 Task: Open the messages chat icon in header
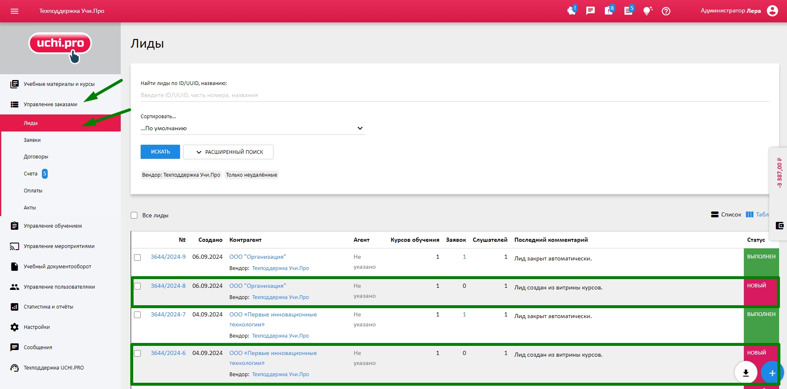click(x=590, y=11)
